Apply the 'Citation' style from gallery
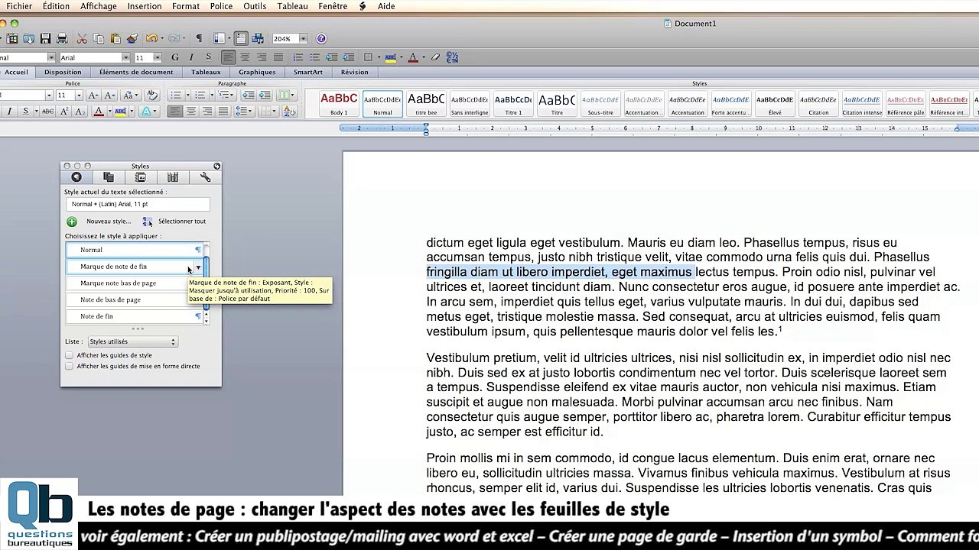 pos(818,104)
